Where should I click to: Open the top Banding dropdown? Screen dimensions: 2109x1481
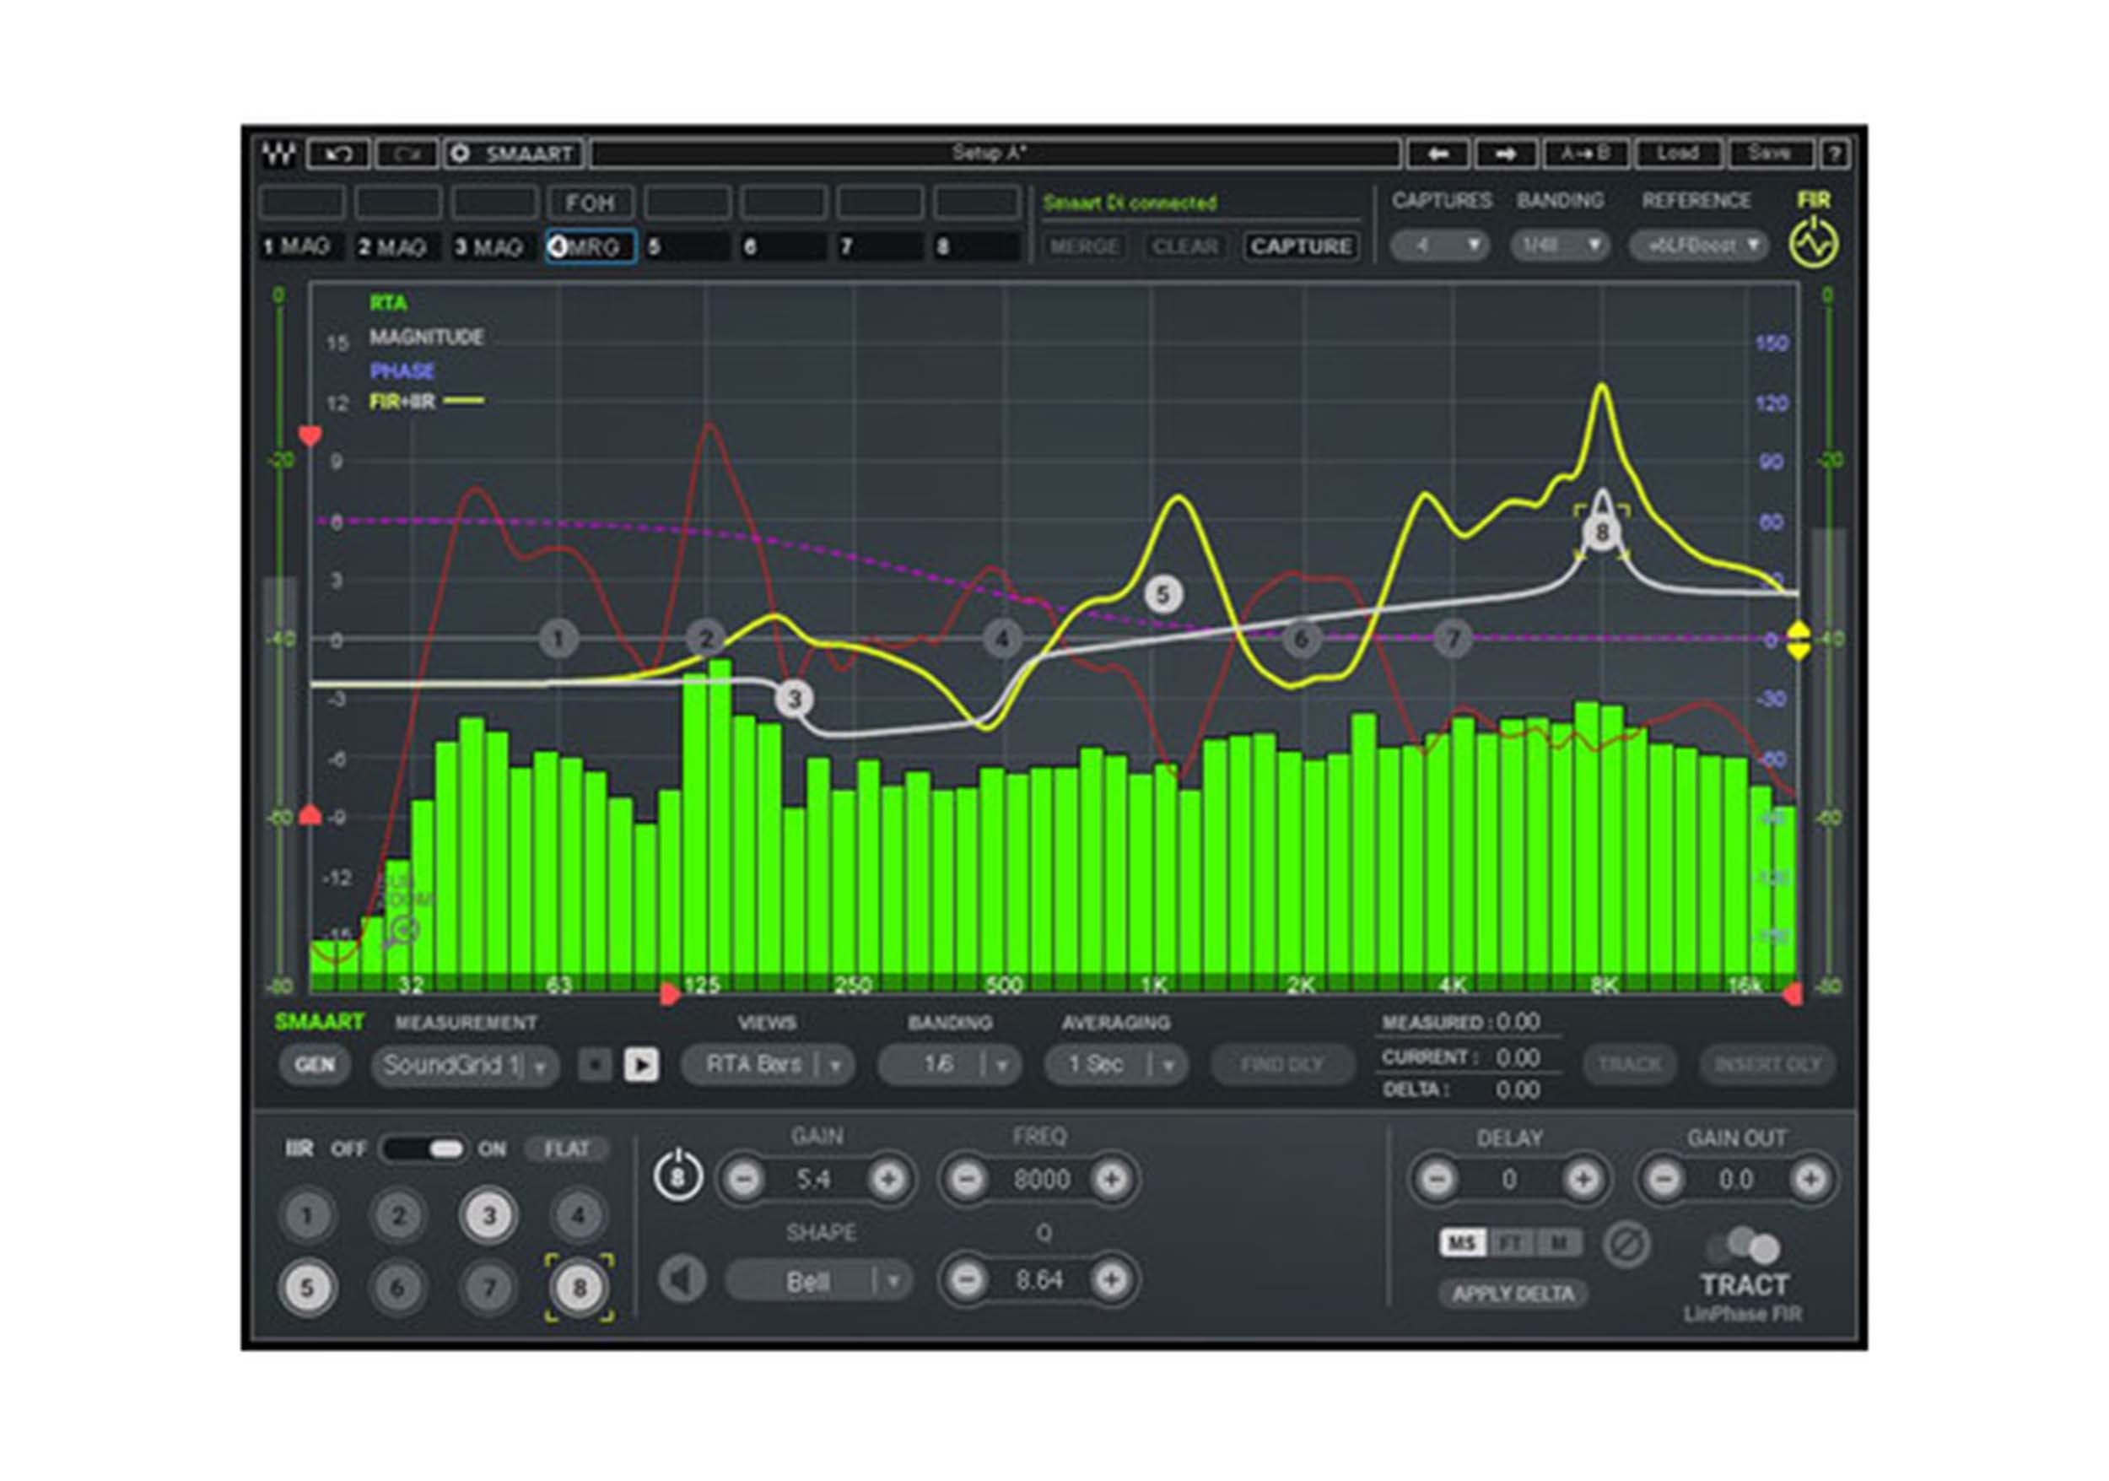point(1560,246)
